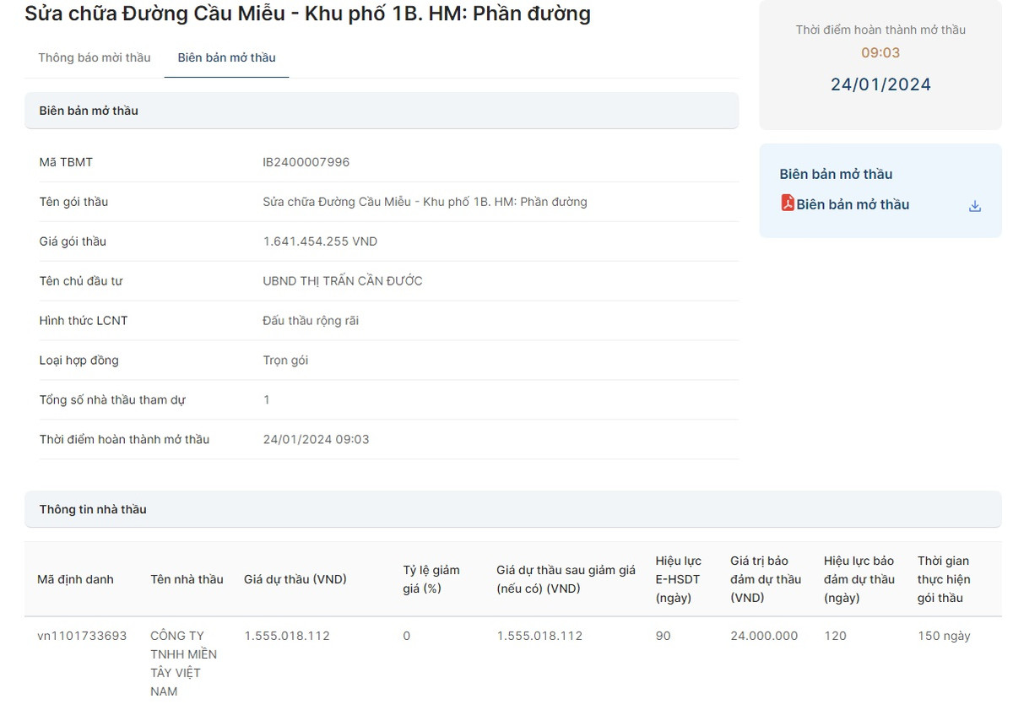Click the bid security value 24.000.000

tap(763, 636)
